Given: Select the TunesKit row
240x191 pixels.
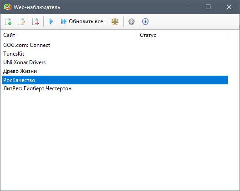Looking at the screenshot, I should pyautogui.click(x=115, y=54).
